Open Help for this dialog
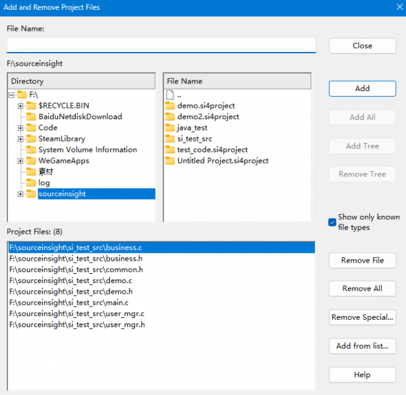The height and width of the screenshot is (395, 406). point(362,375)
